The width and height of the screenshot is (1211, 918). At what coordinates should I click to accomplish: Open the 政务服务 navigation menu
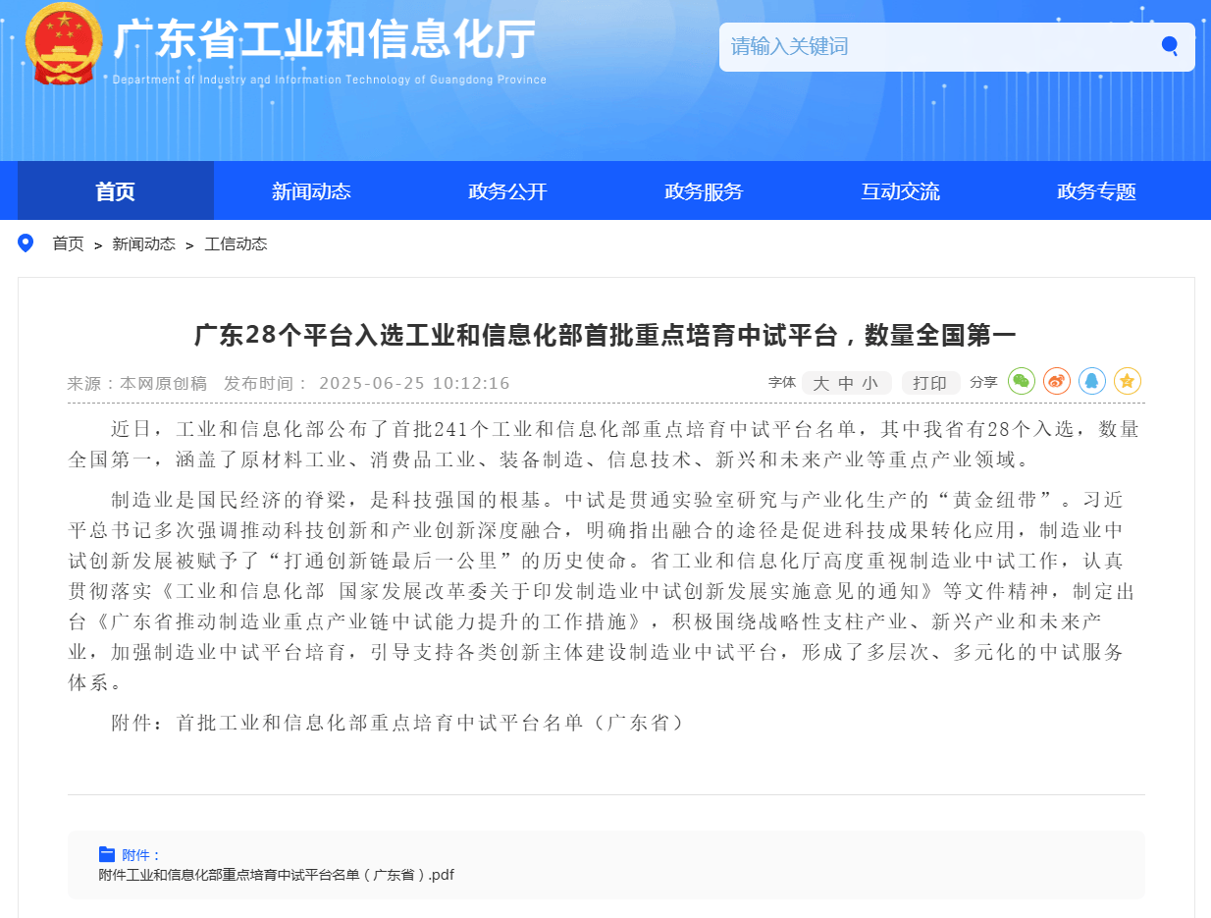[704, 191]
